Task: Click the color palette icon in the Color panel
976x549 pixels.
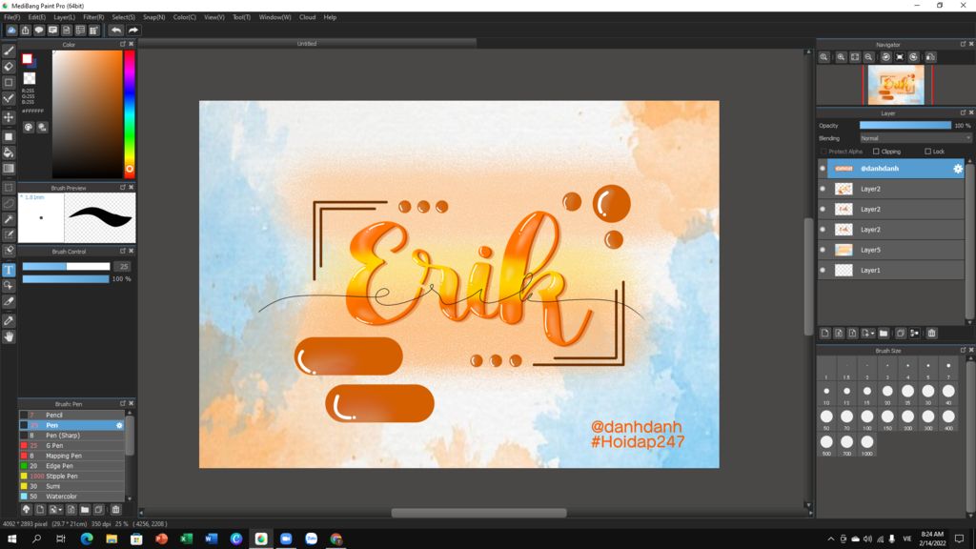Action: (x=29, y=128)
